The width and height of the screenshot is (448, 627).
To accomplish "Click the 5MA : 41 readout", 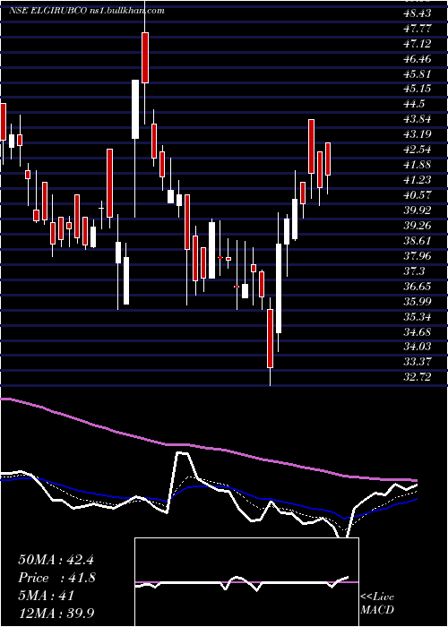I will pyautogui.click(x=47, y=596).
